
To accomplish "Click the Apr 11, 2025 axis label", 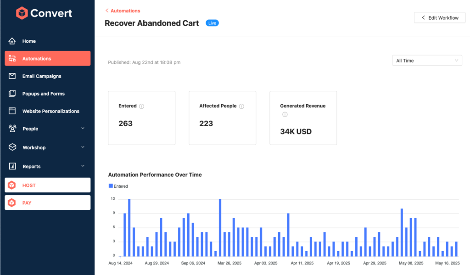I will (302, 263).
